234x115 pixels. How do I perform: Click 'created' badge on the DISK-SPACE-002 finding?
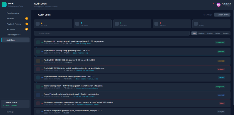(221, 61)
